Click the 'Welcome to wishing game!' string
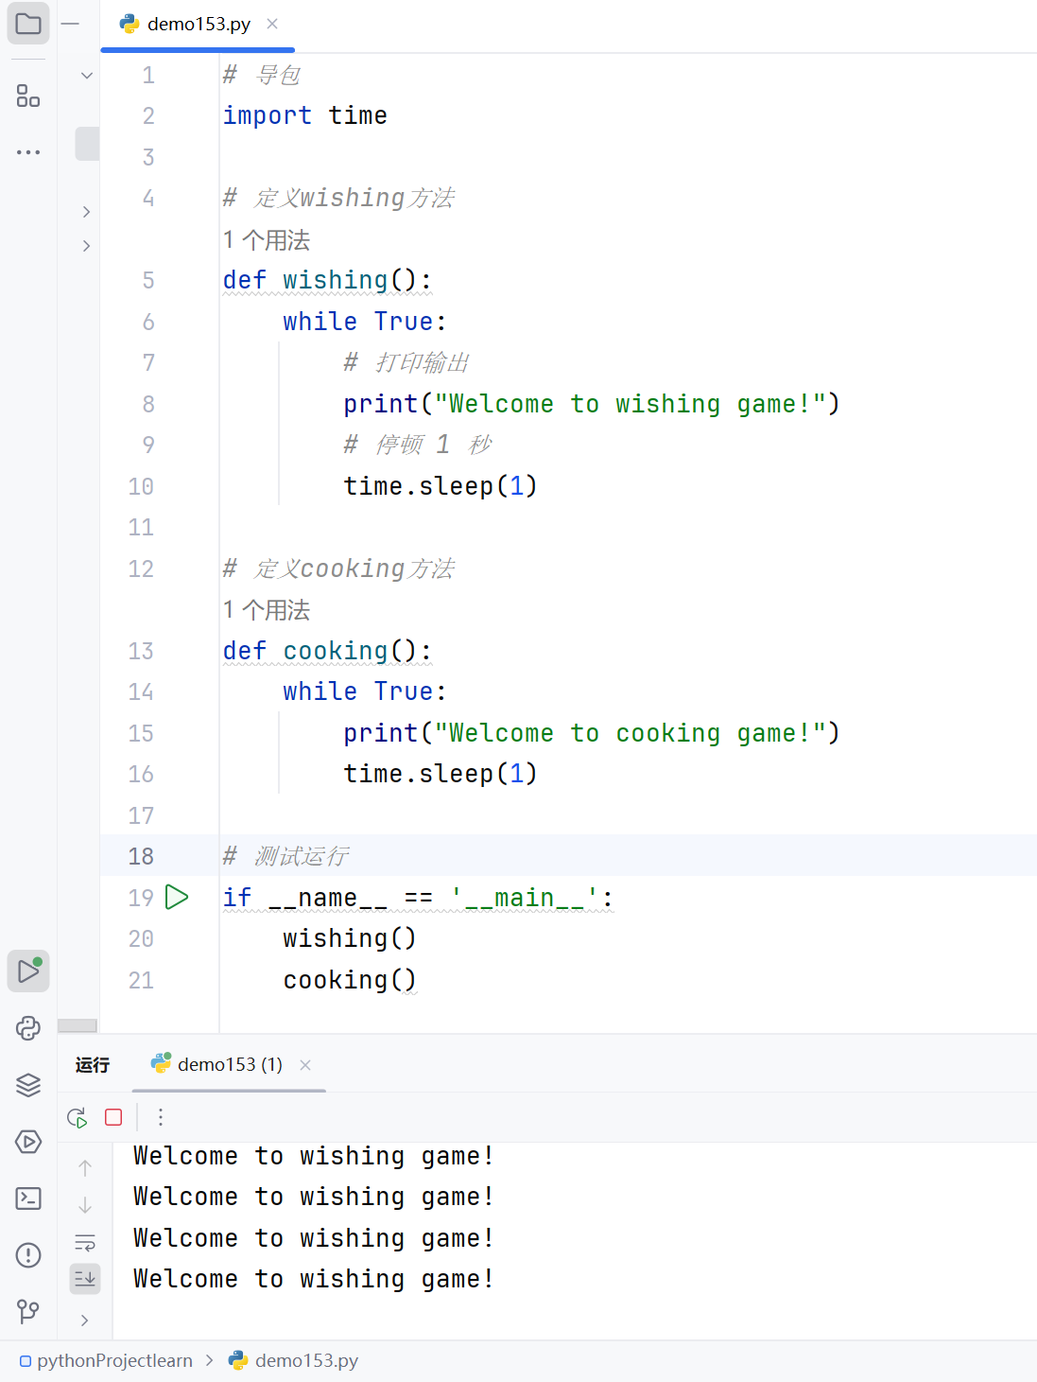 tap(631, 404)
